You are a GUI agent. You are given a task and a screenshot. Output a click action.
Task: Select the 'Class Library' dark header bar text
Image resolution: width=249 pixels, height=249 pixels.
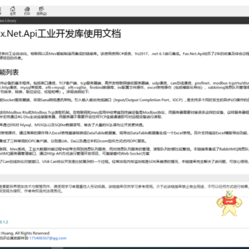click(8, 21)
